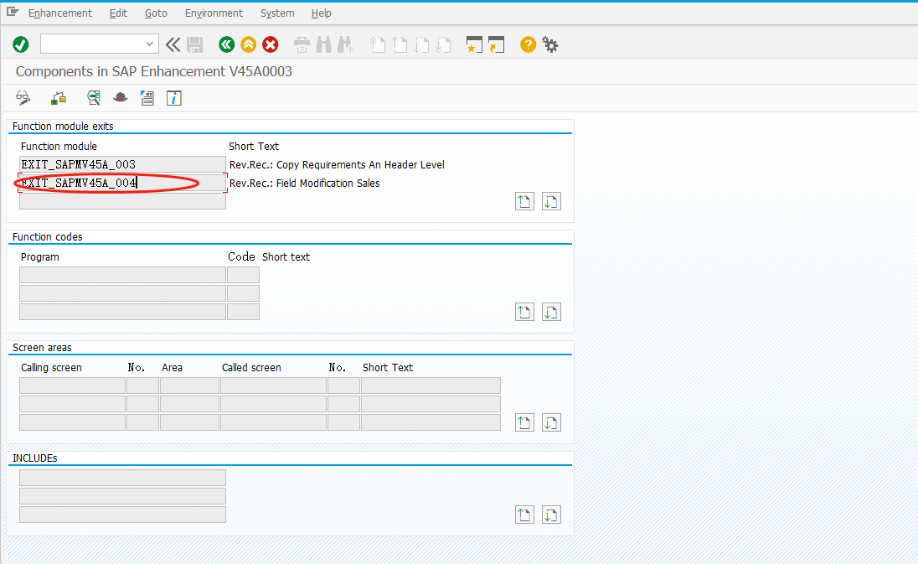
Task: Select EXIT_SAPMV45A_004 function module field
Action: [122, 183]
